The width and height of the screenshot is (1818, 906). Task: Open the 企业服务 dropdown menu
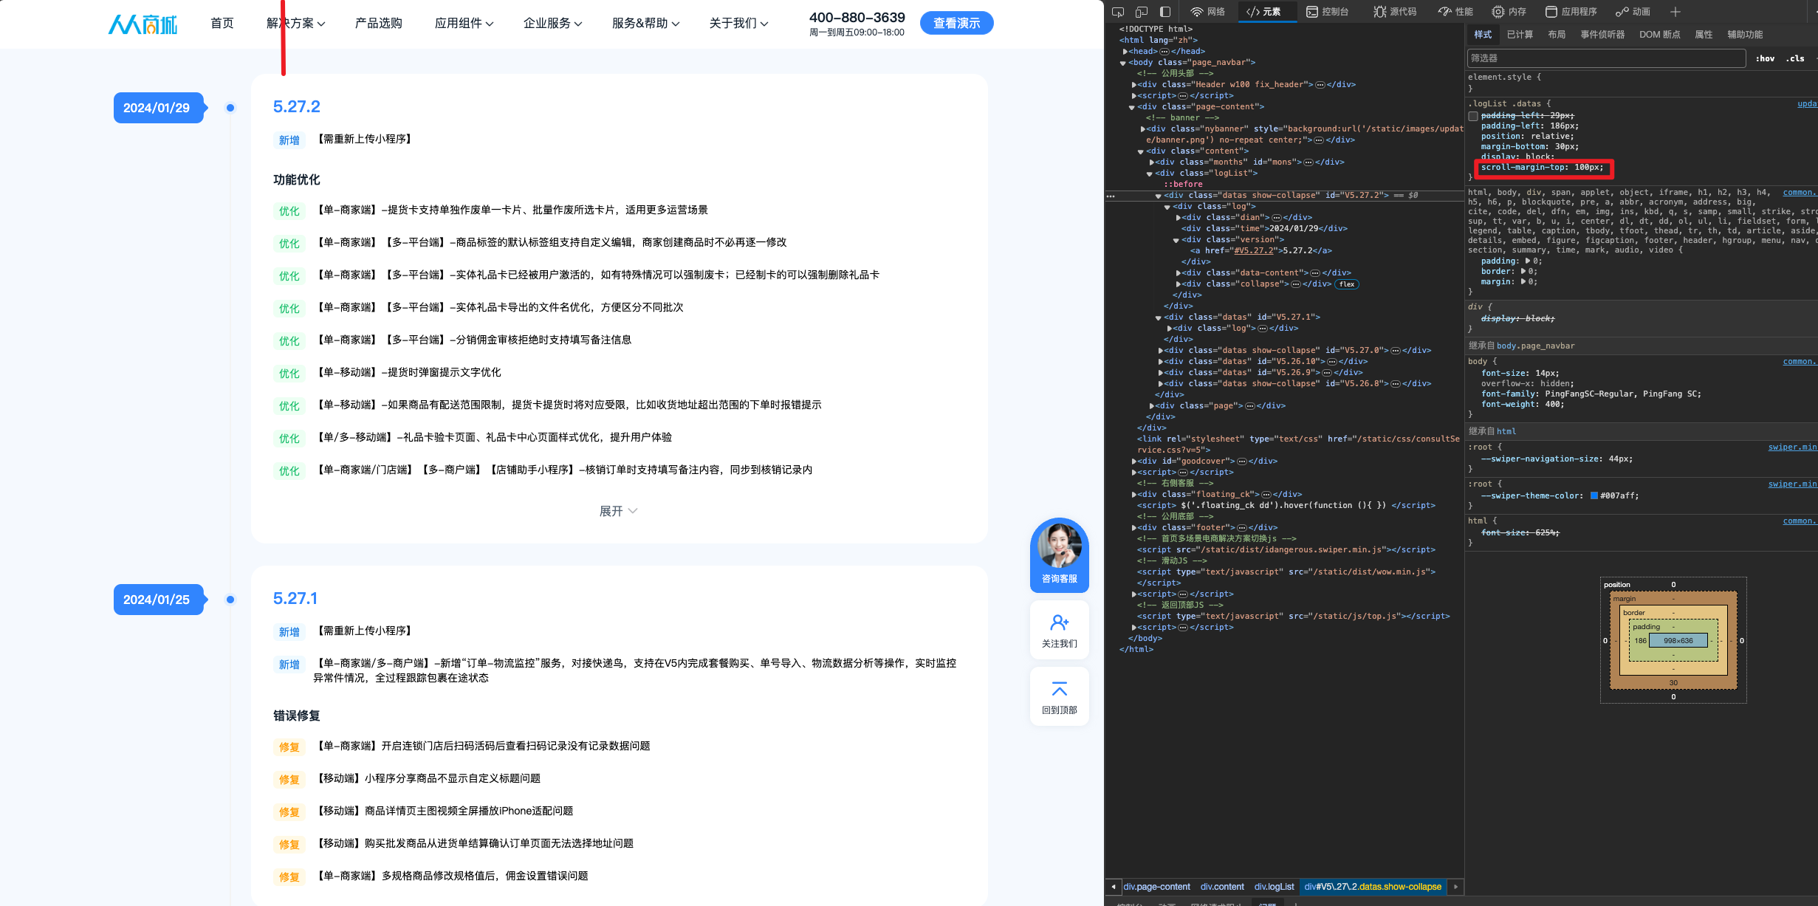coord(553,24)
